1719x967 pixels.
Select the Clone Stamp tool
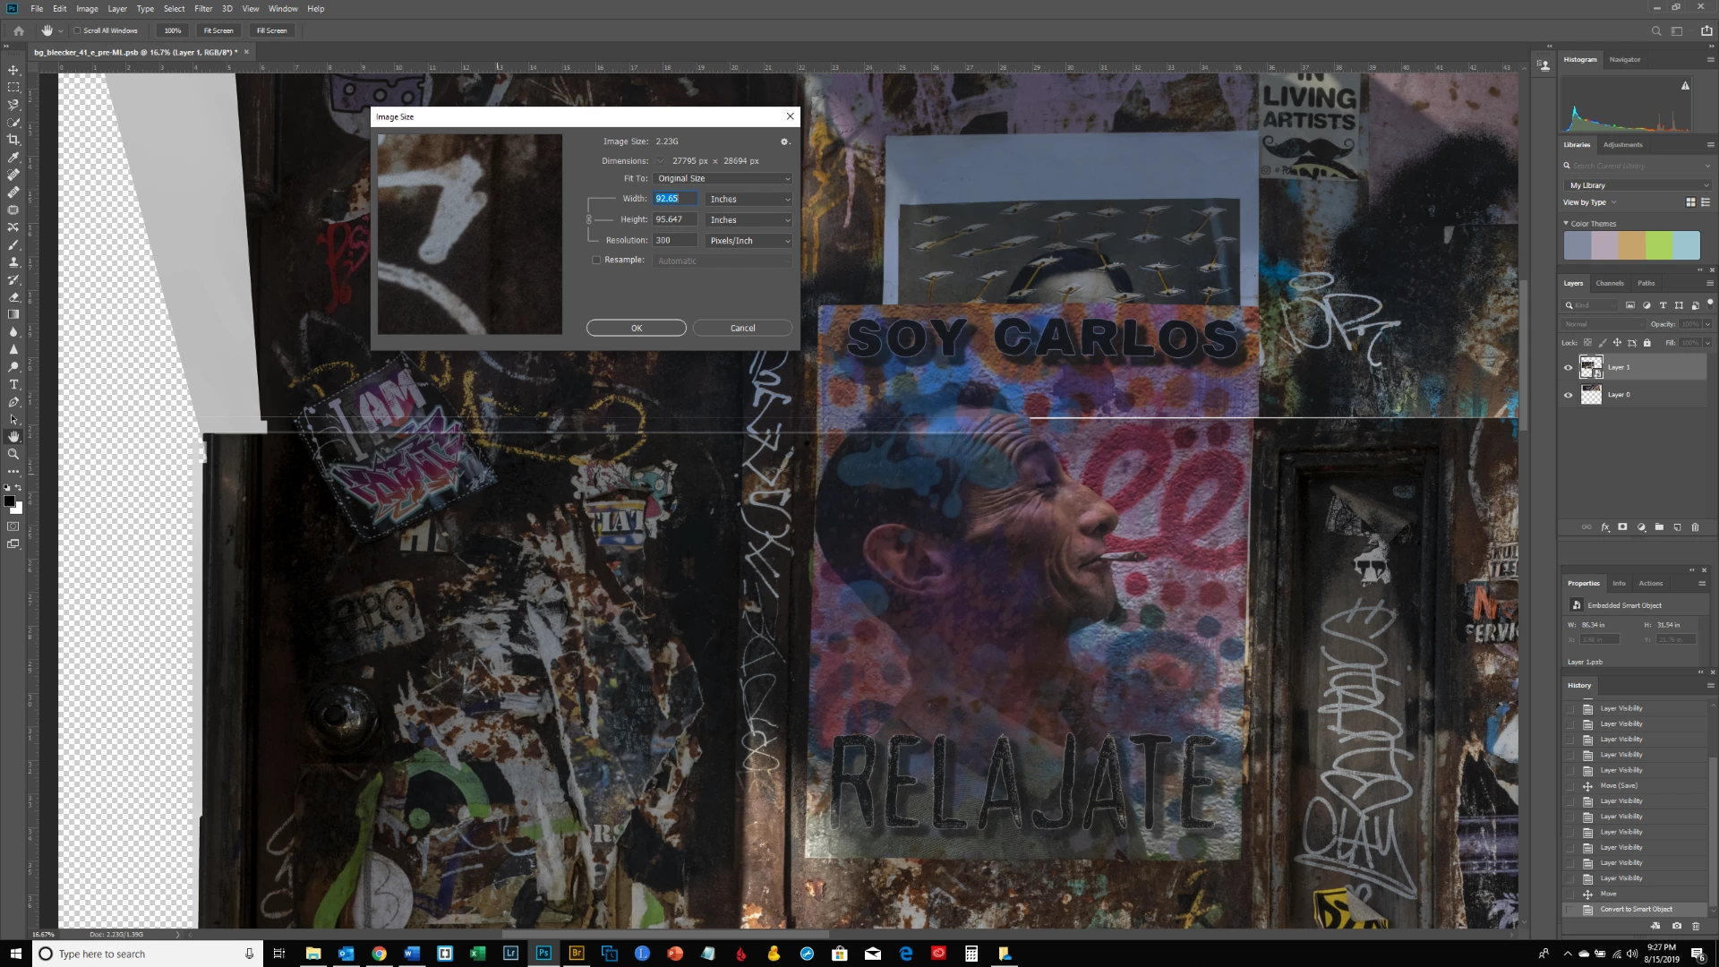13,262
